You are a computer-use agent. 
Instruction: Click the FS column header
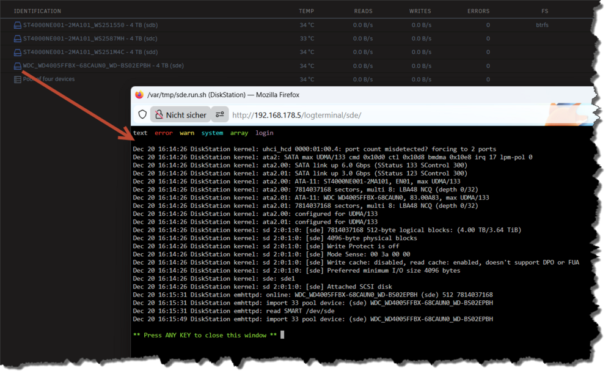pos(545,12)
